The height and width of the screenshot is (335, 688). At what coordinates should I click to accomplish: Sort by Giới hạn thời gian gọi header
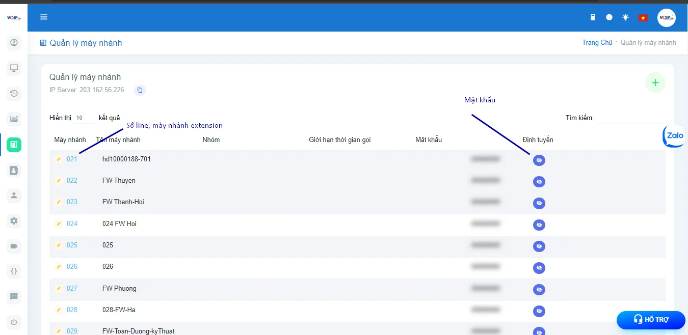click(339, 140)
